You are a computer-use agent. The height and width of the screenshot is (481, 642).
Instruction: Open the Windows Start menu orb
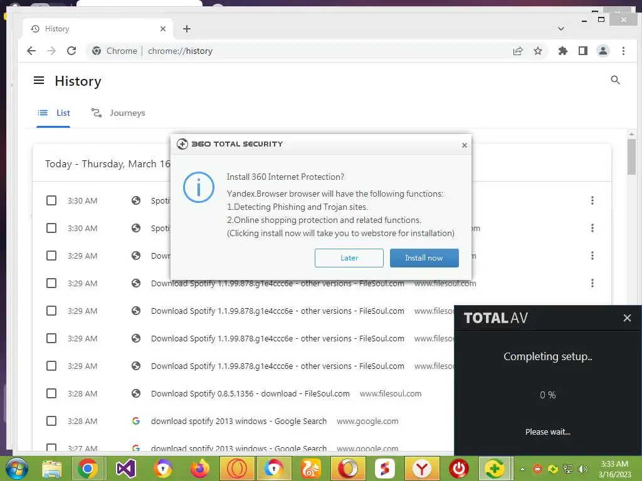click(x=17, y=468)
